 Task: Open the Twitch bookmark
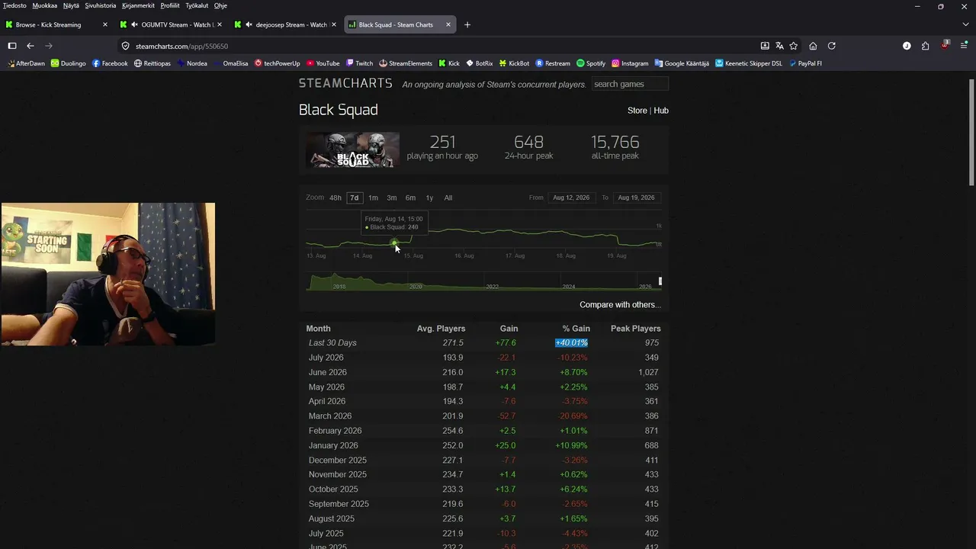click(x=360, y=63)
